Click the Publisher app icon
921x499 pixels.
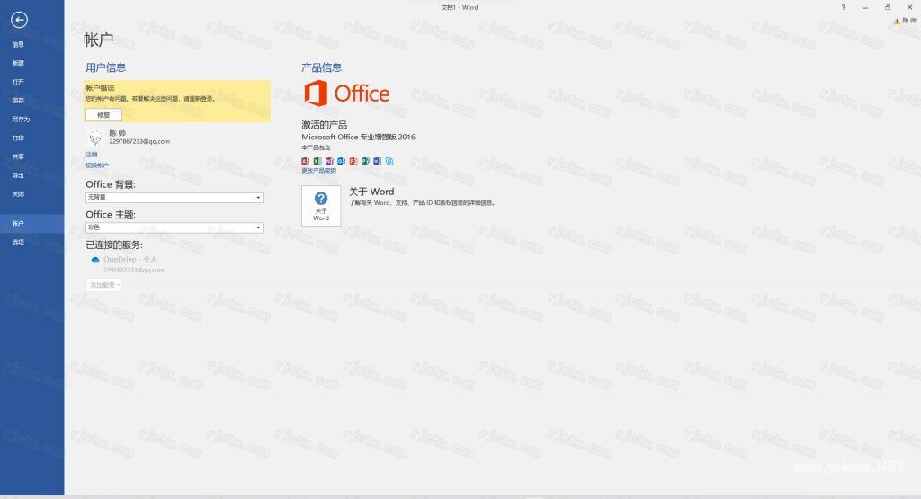click(x=365, y=161)
